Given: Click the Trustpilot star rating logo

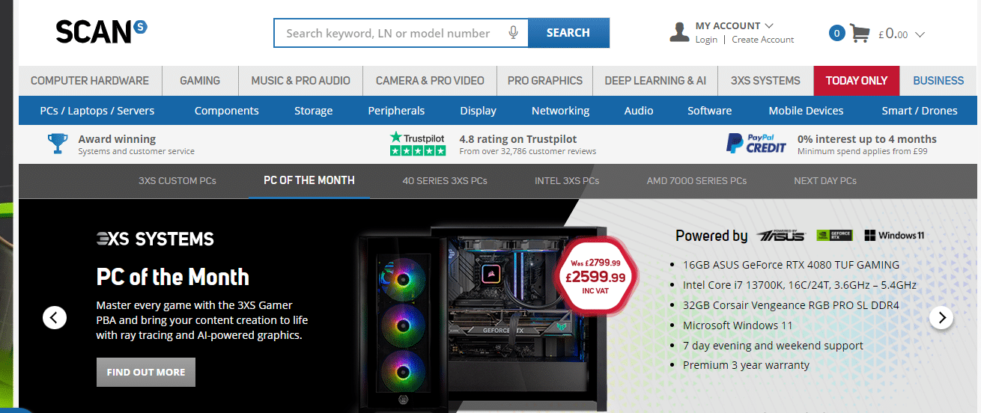Looking at the screenshot, I should pos(418,144).
